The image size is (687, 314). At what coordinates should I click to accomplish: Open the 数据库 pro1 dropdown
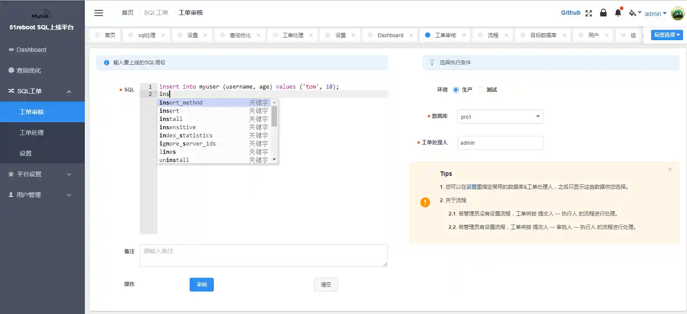coord(500,117)
